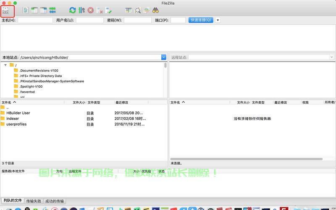Toggle the transfer queue display icon
Image resolution: width=336 pixels, height=210 pixels.
tap(52, 10)
